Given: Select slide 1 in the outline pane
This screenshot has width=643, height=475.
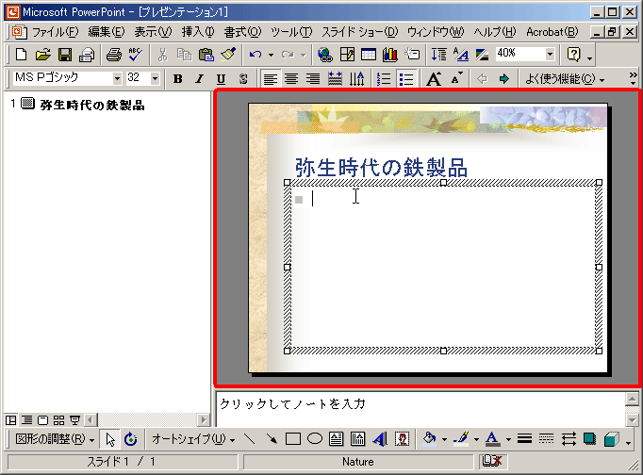Looking at the screenshot, I should point(27,104).
